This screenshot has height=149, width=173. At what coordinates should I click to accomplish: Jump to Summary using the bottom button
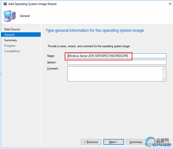[136, 142]
